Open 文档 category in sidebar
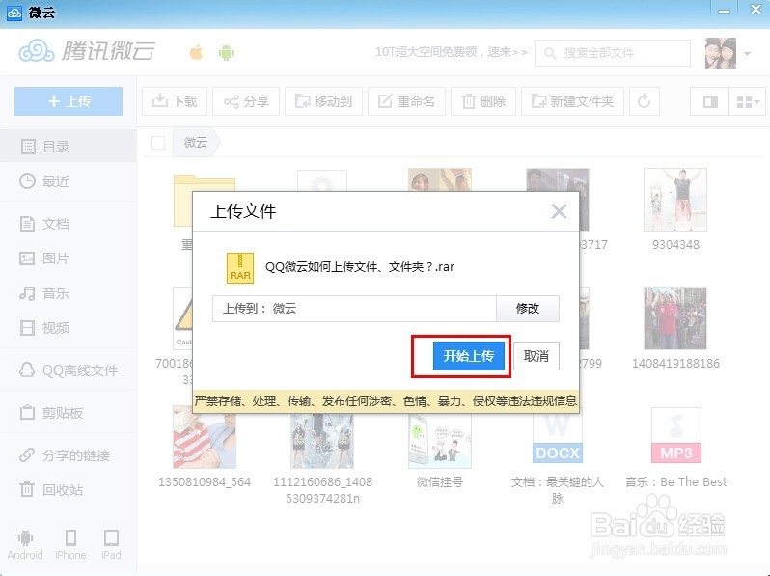This screenshot has width=770, height=576. pyautogui.click(x=69, y=224)
